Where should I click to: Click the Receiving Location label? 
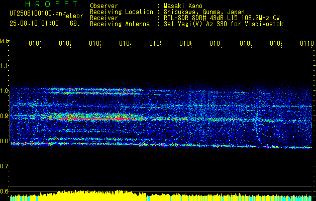click(x=122, y=12)
